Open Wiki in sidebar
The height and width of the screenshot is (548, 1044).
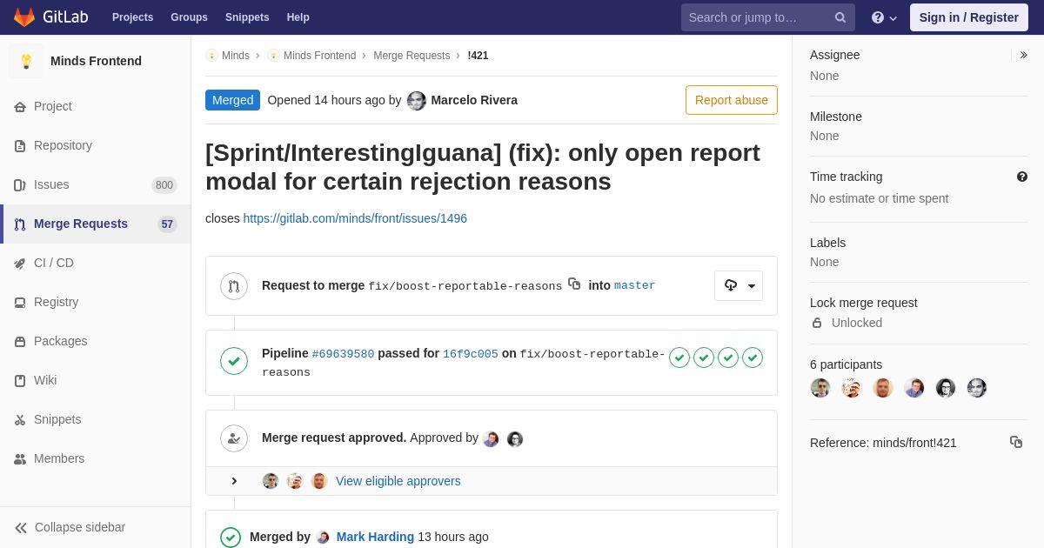(x=96, y=380)
